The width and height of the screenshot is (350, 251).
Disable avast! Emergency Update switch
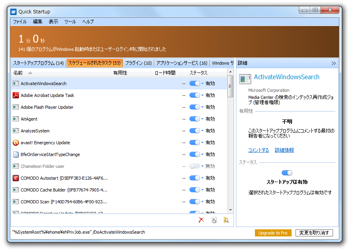[x=195, y=142]
